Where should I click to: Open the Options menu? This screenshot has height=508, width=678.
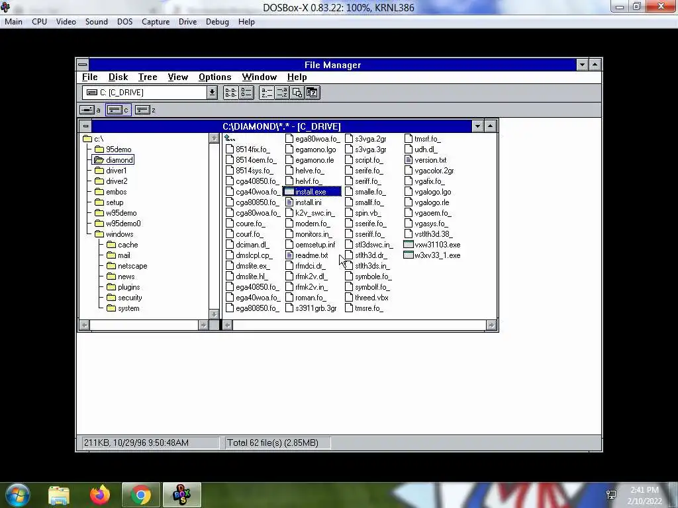[215, 77]
